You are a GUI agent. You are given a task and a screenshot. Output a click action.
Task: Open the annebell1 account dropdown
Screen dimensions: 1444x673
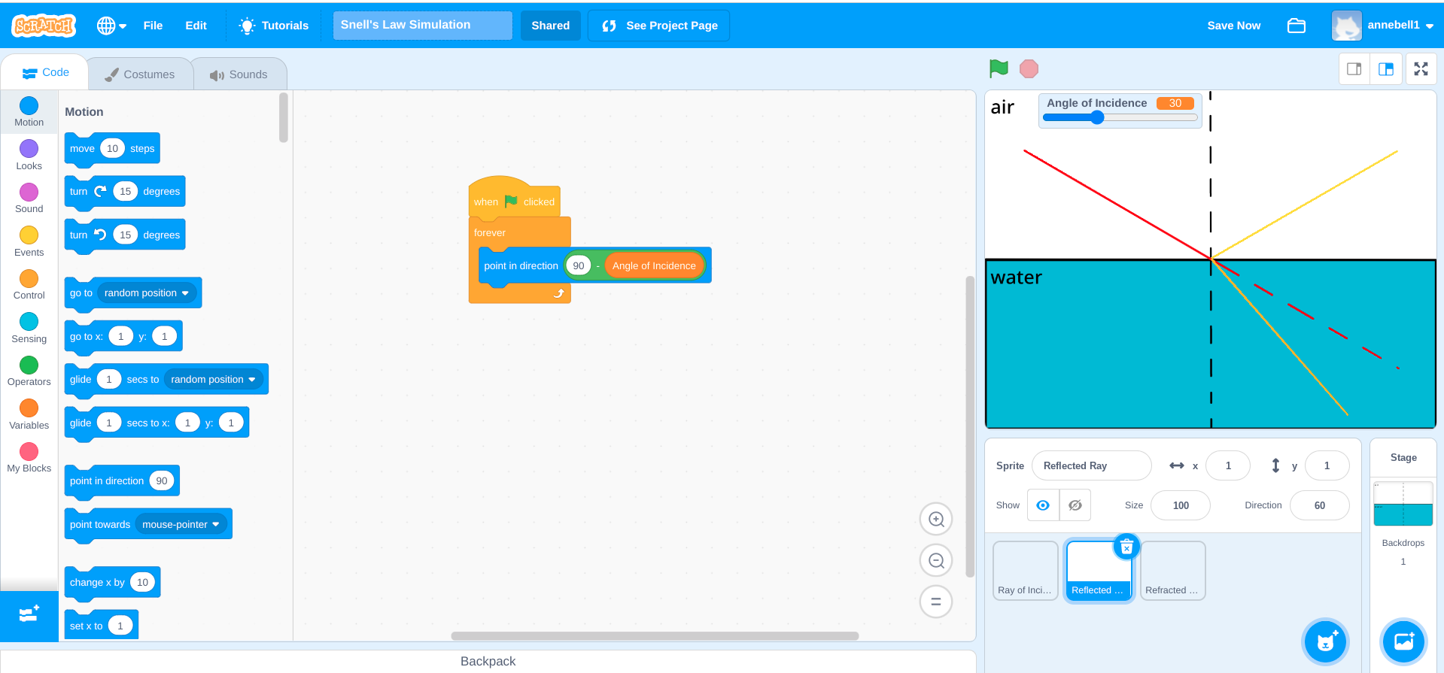point(1383,26)
